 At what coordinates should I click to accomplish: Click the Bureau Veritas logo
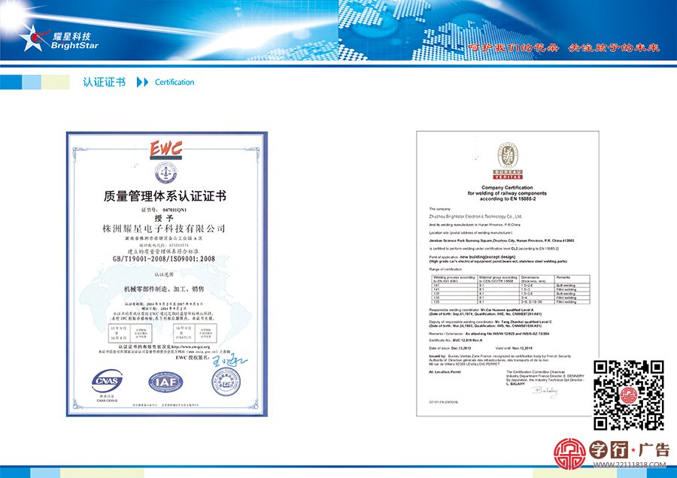pyautogui.click(x=508, y=161)
